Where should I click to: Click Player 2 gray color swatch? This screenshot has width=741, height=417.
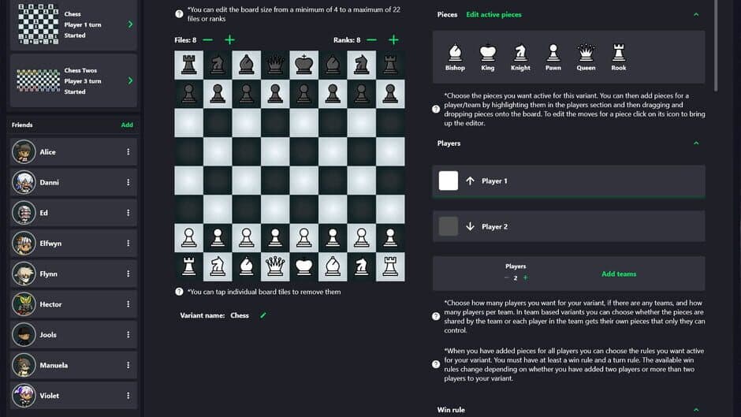(448, 226)
